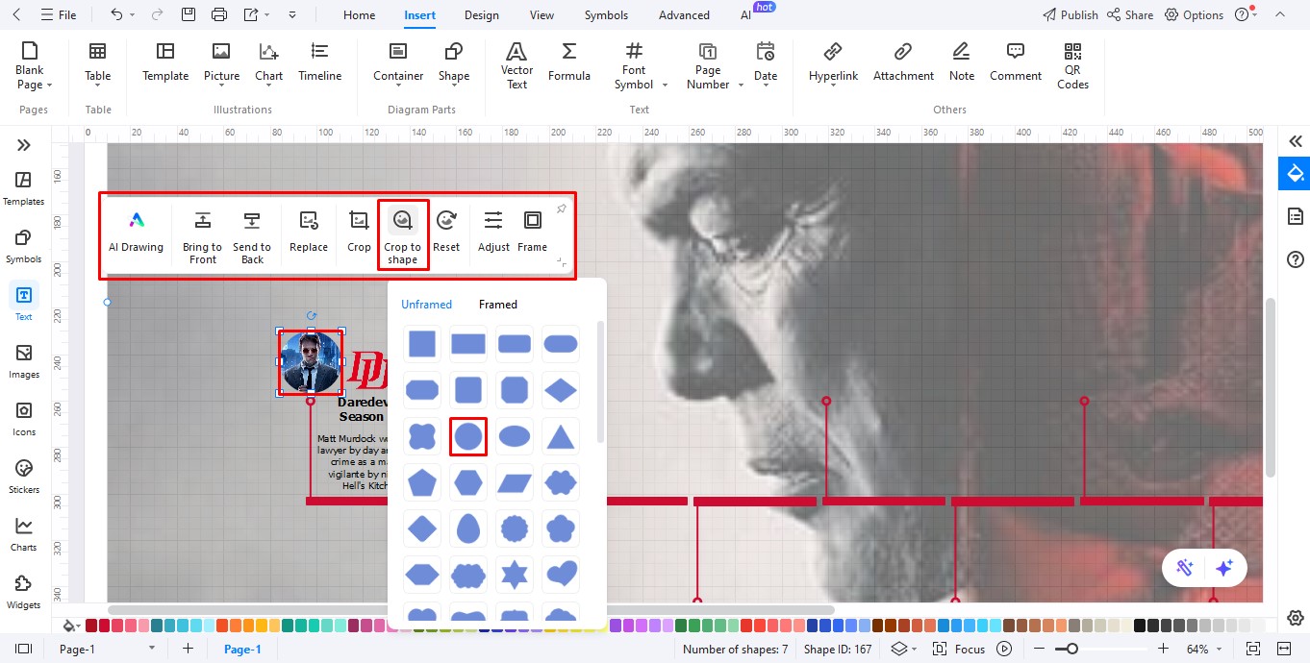The height and width of the screenshot is (663, 1310).
Task: Add a new page with plus button
Action: (188, 649)
